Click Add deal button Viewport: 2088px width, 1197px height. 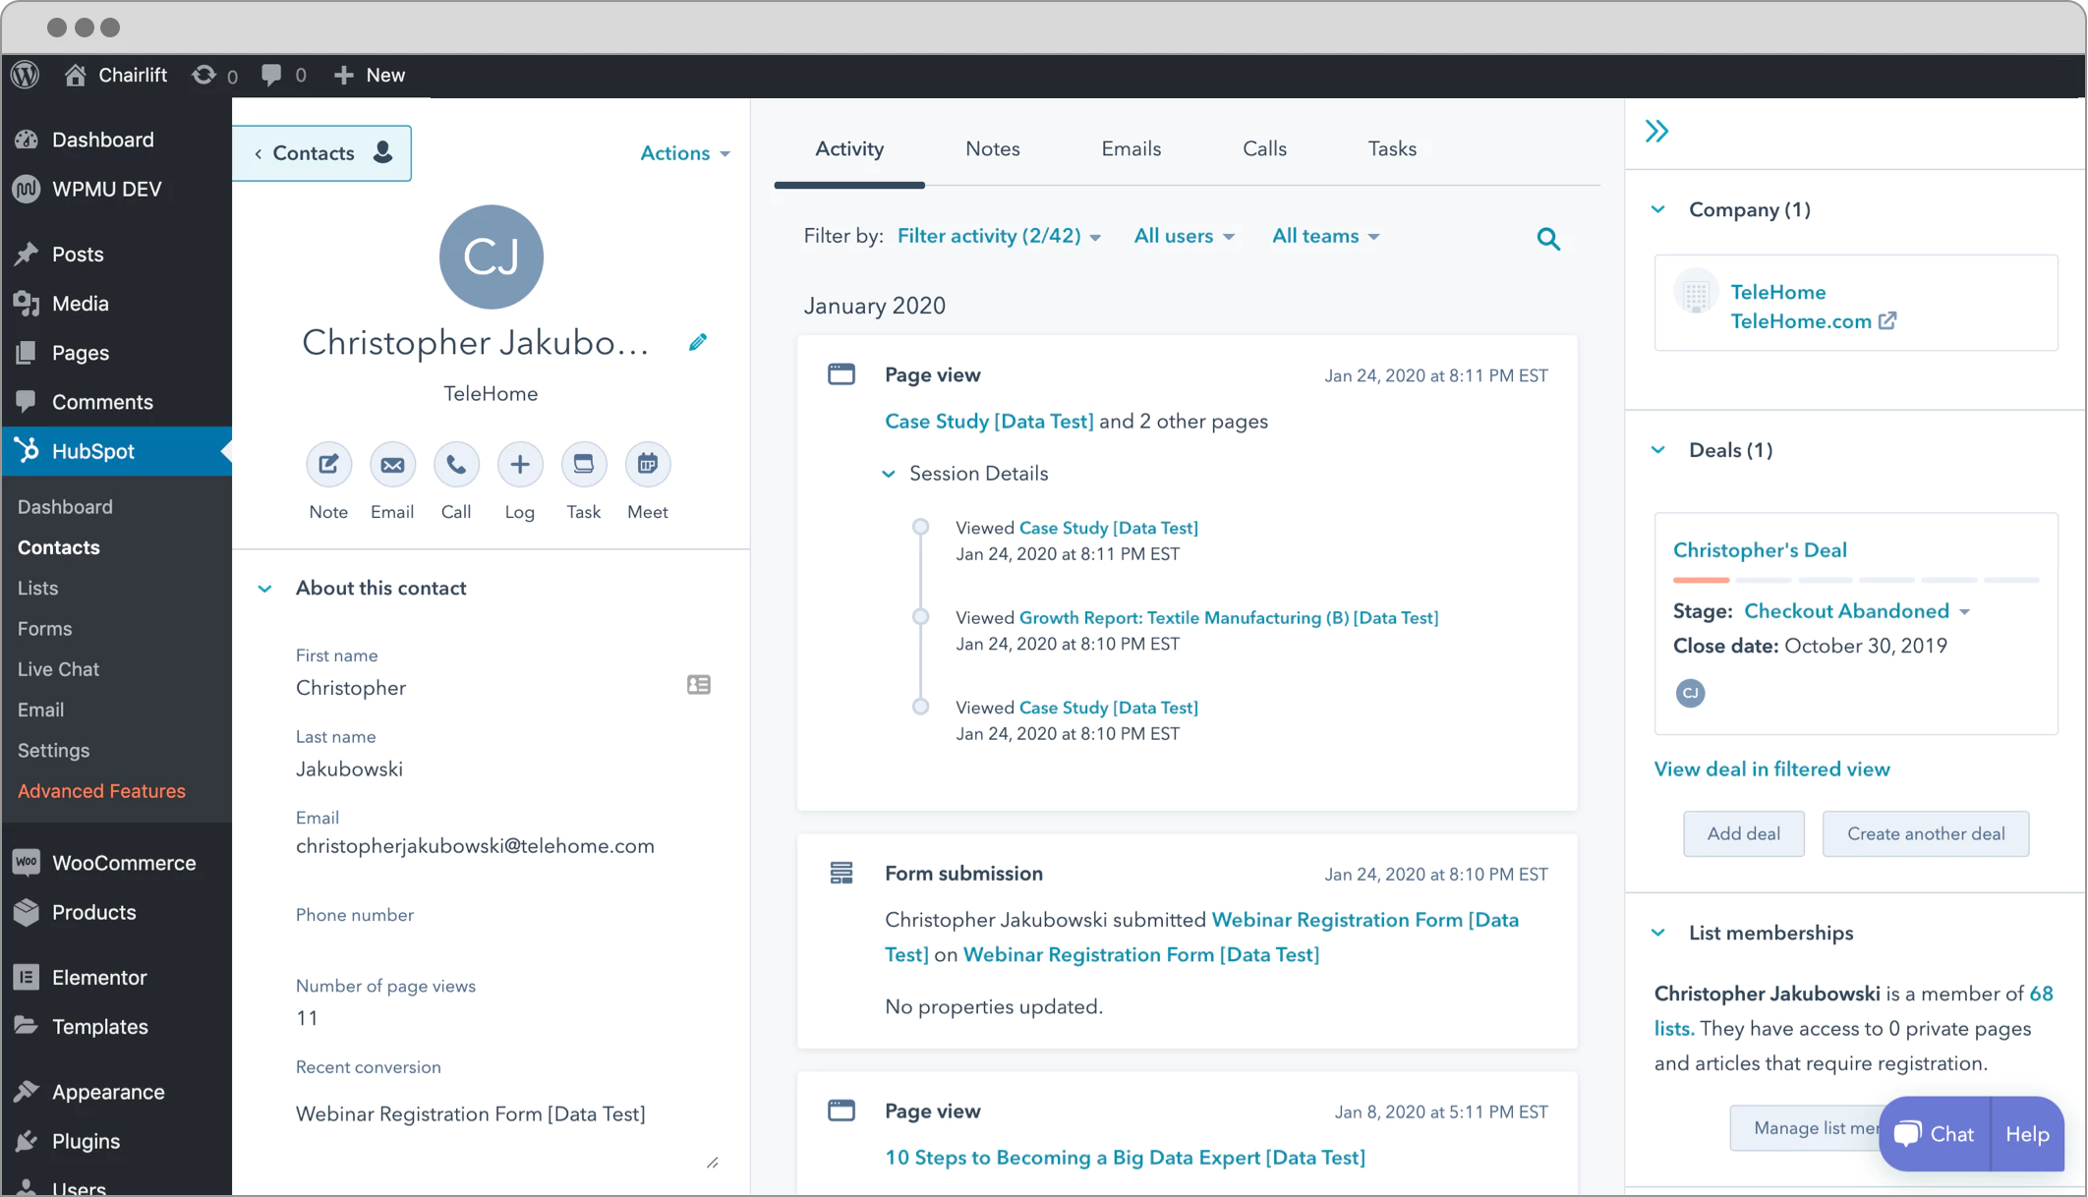pos(1744,834)
